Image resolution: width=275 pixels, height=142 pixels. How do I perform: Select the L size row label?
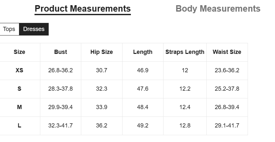pos(19,126)
